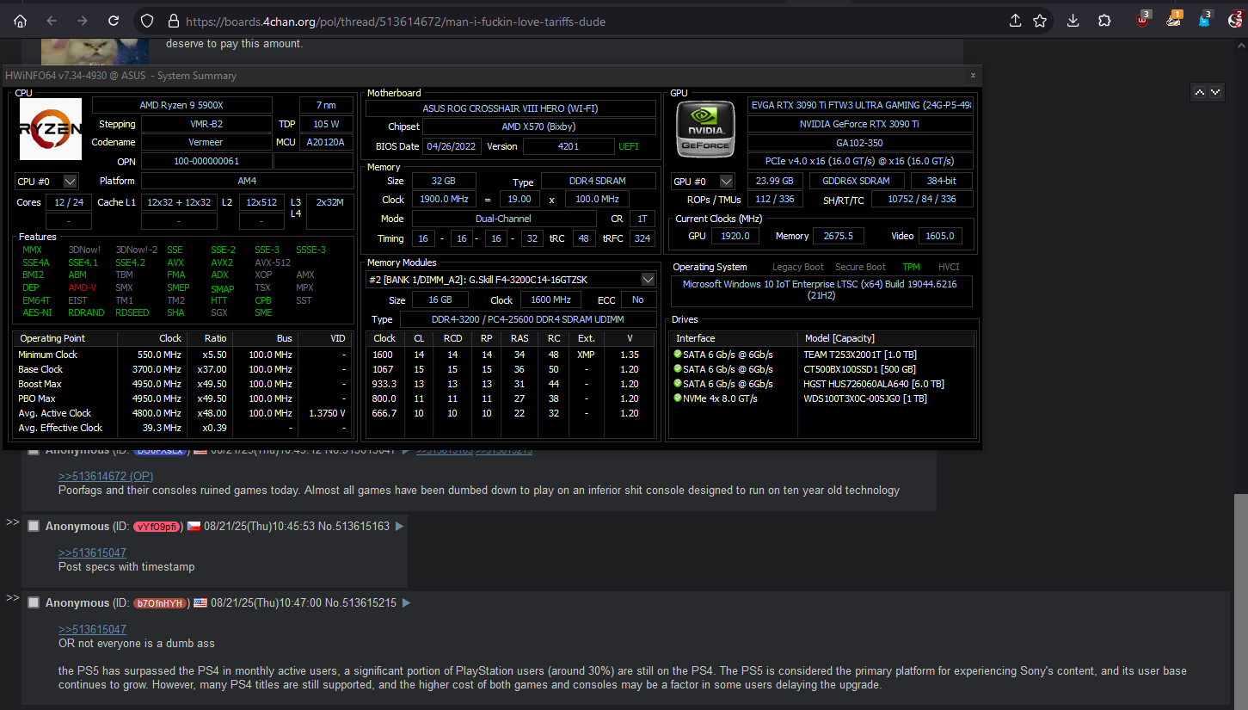
Task: Click the browser address bar URL
Action: [x=396, y=22]
